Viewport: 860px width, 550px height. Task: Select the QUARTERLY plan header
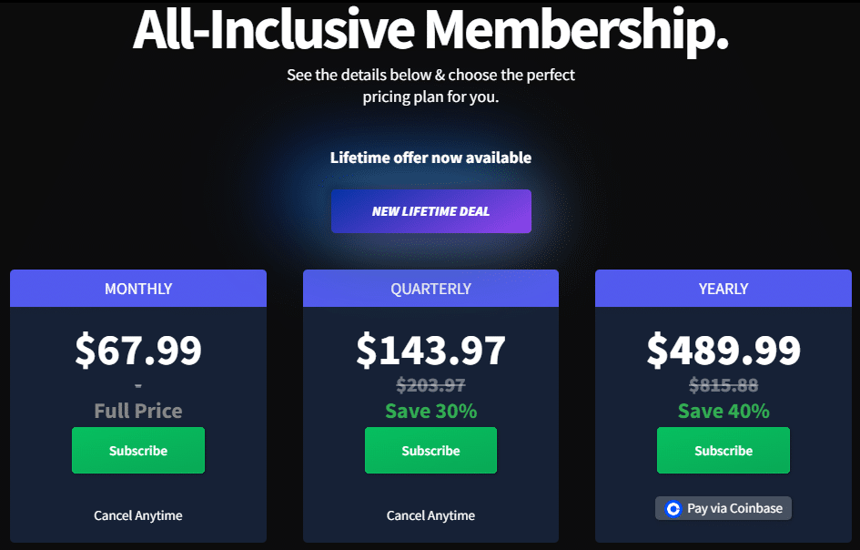[430, 288]
